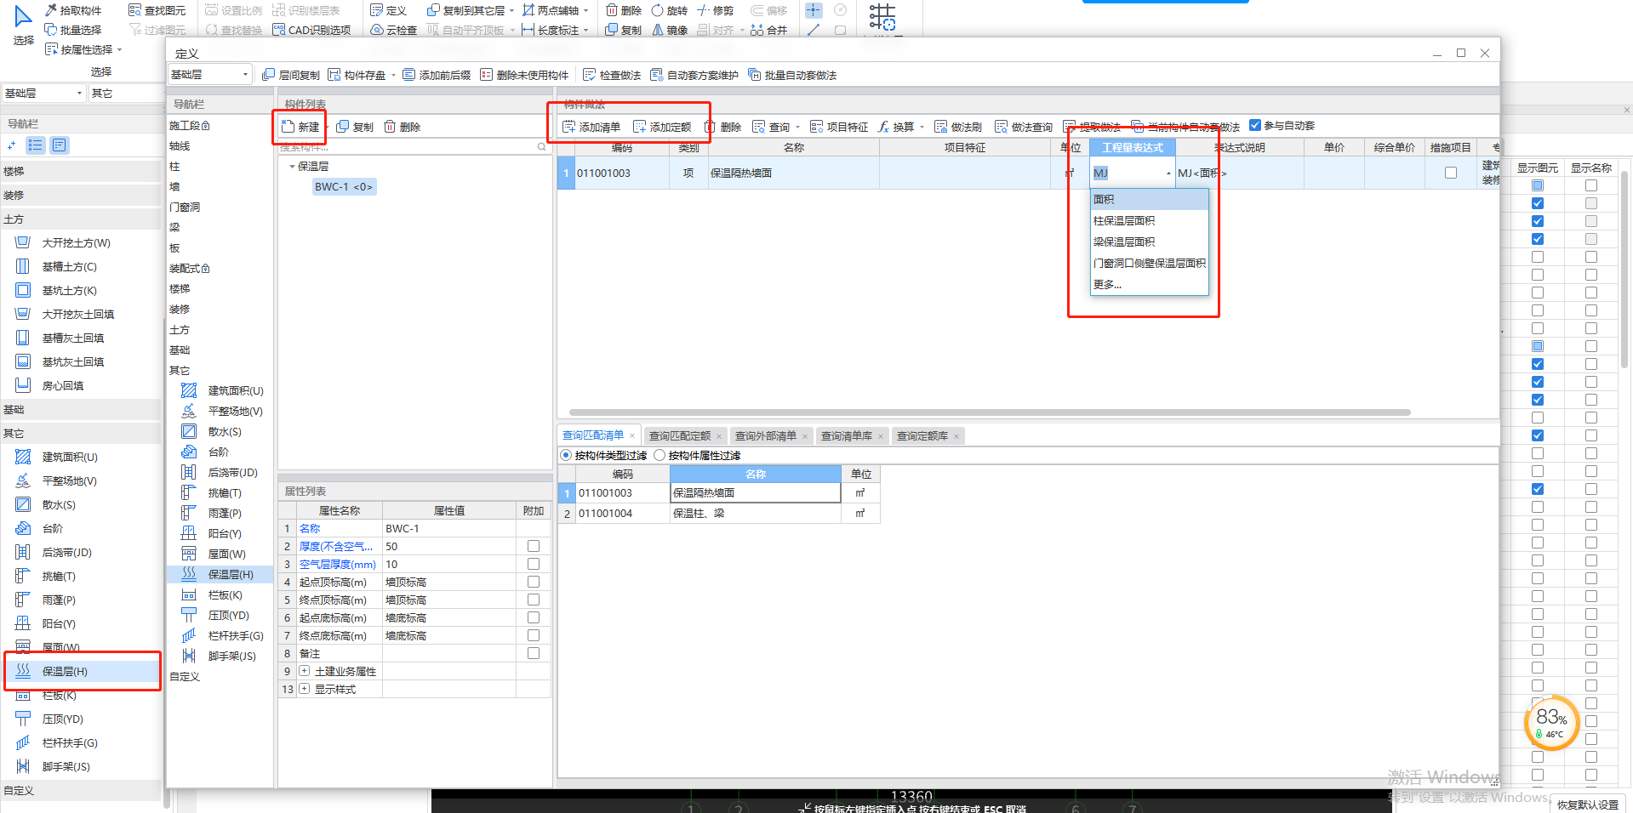Close the 查询匹配清单 tab
Image resolution: width=1633 pixels, height=813 pixels.
(632, 435)
